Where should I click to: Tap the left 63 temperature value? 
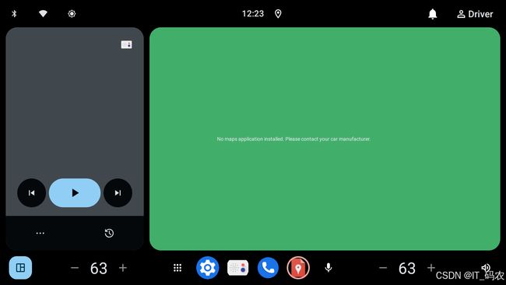pyautogui.click(x=99, y=268)
